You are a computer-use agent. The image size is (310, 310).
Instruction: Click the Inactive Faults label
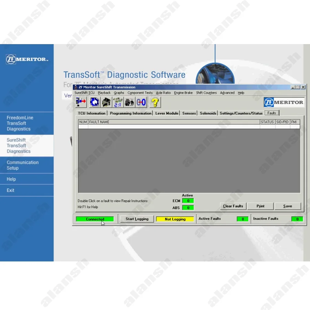pyautogui.click(x=266, y=219)
